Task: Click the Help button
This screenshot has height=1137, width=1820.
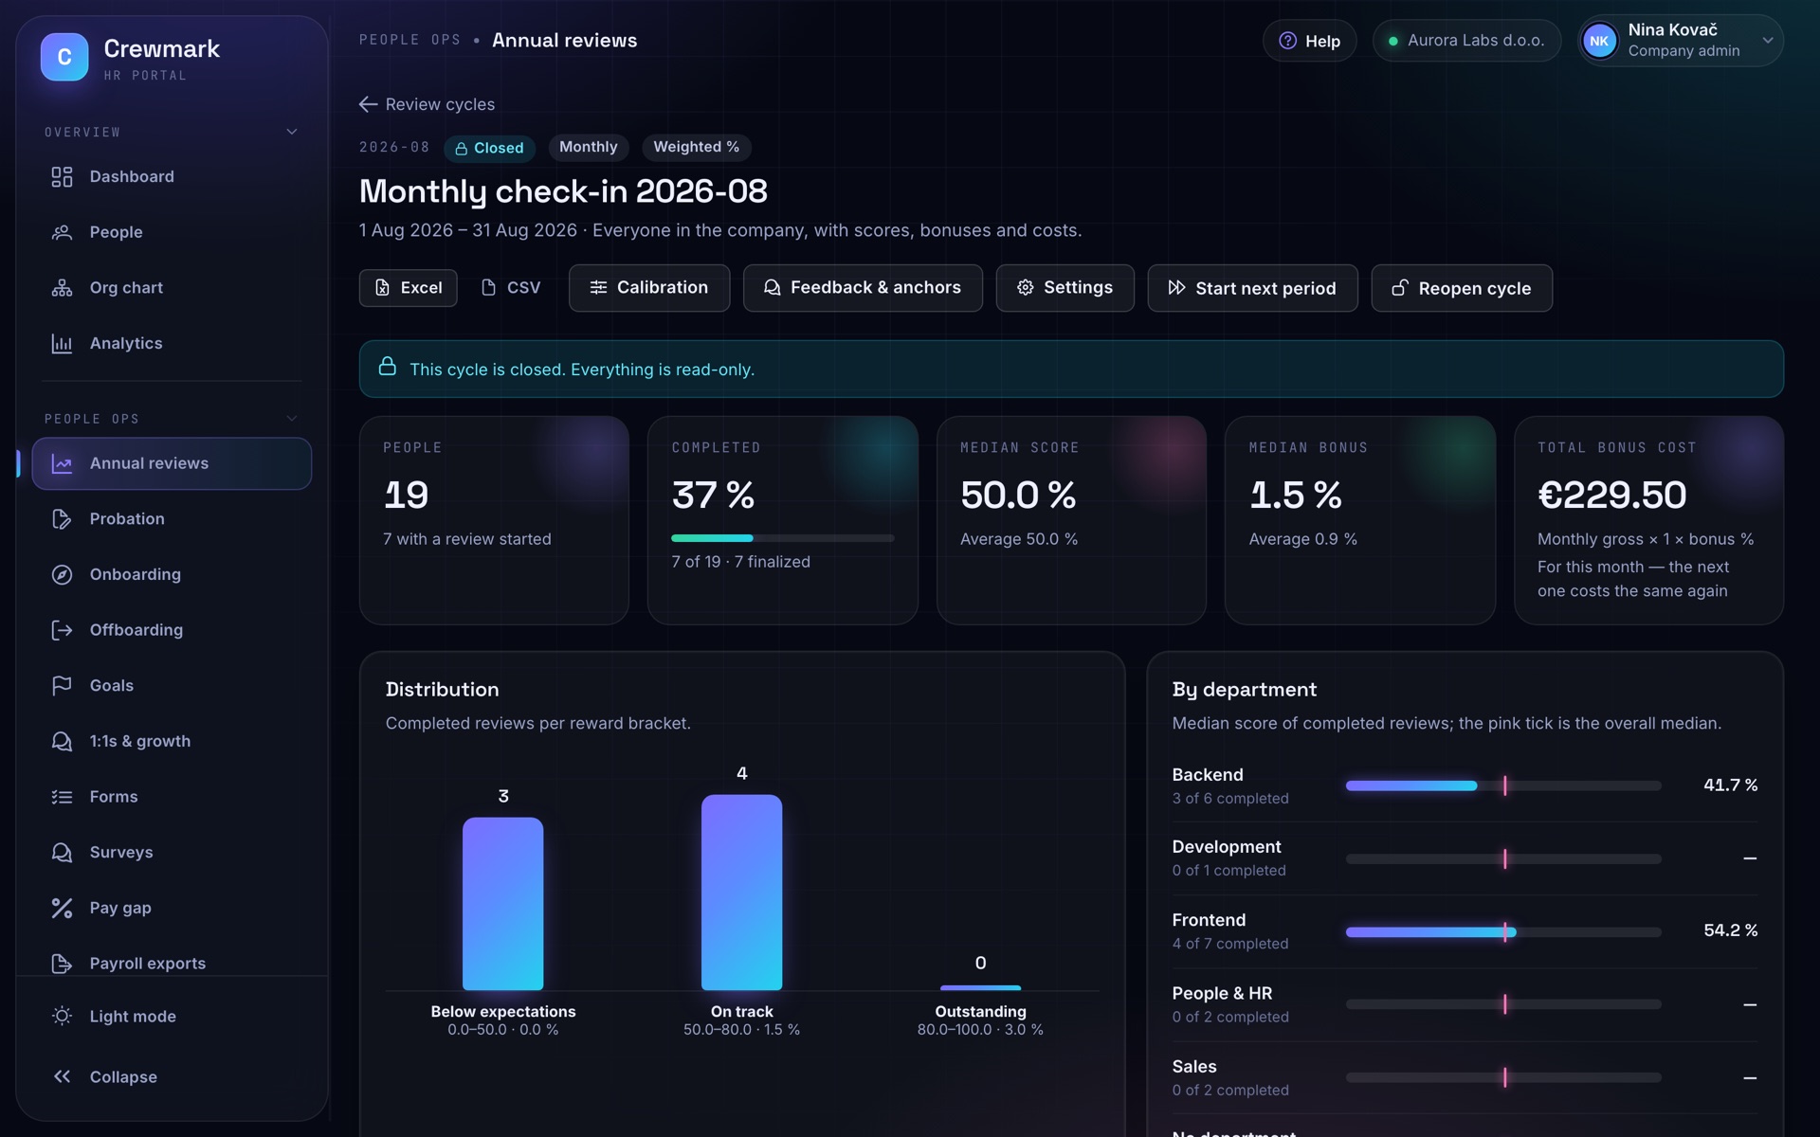Action: 1309,41
